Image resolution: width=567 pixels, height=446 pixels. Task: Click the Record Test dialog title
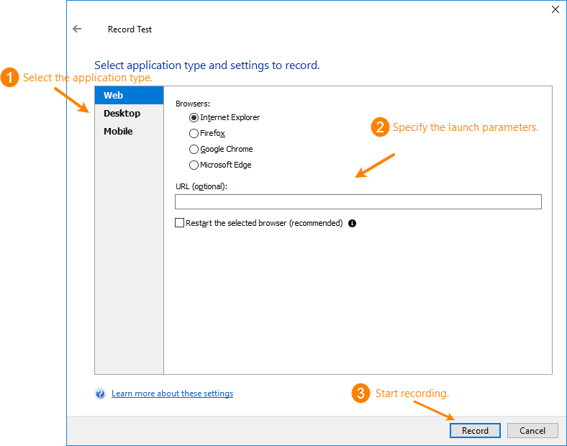pyautogui.click(x=130, y=29)
